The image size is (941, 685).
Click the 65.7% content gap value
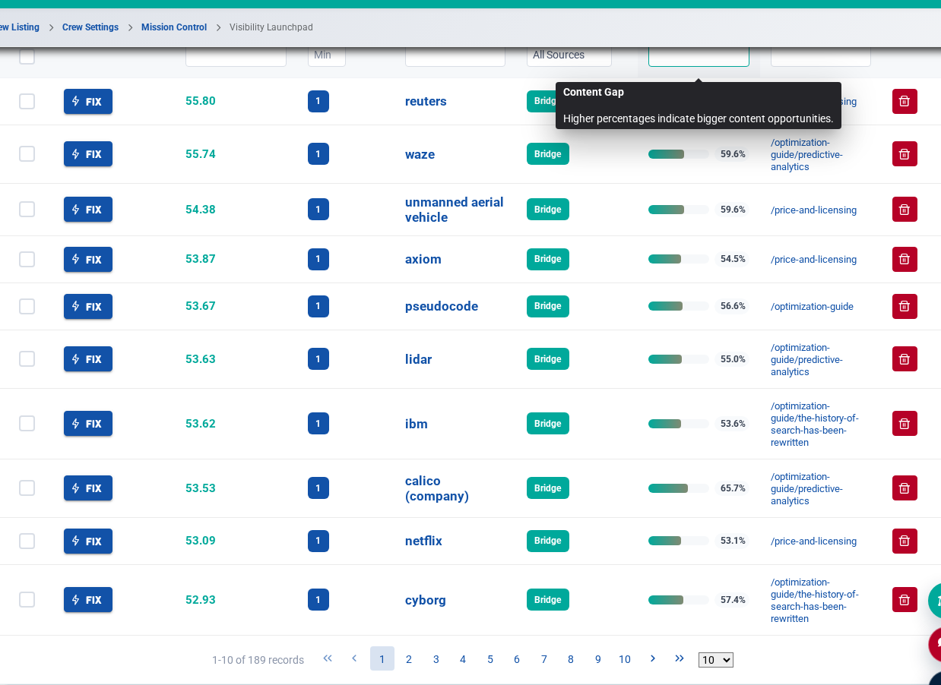coord(733,488)
